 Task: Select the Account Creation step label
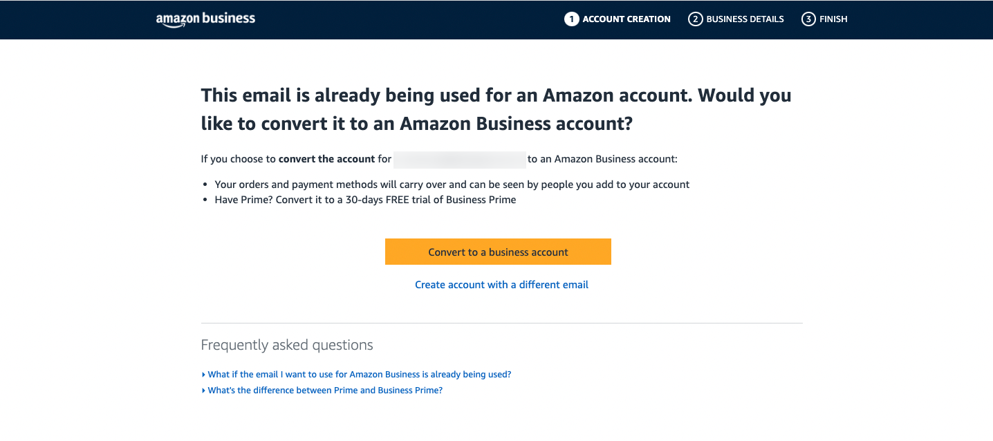(627, 19)
